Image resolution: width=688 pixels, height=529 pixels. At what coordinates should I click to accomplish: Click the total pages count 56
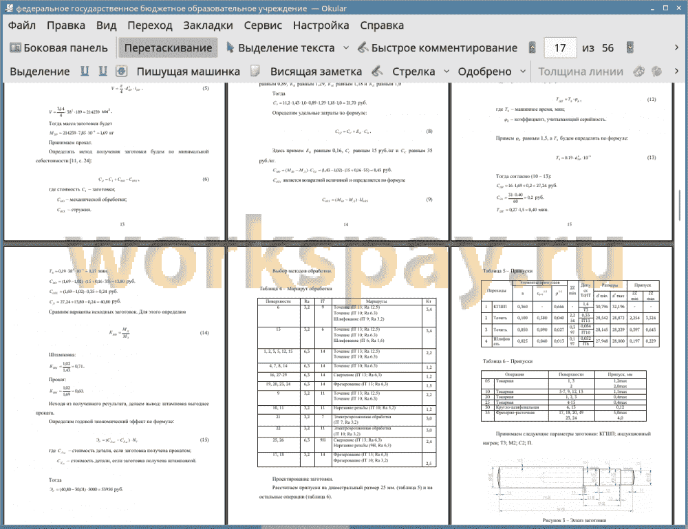(608, 48)
